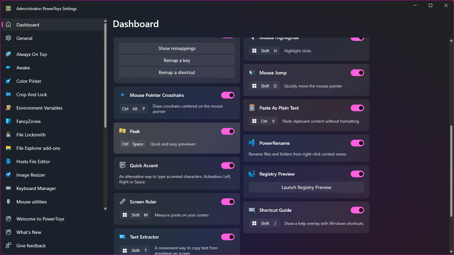Turn off Quick Accent

(228, 165)
